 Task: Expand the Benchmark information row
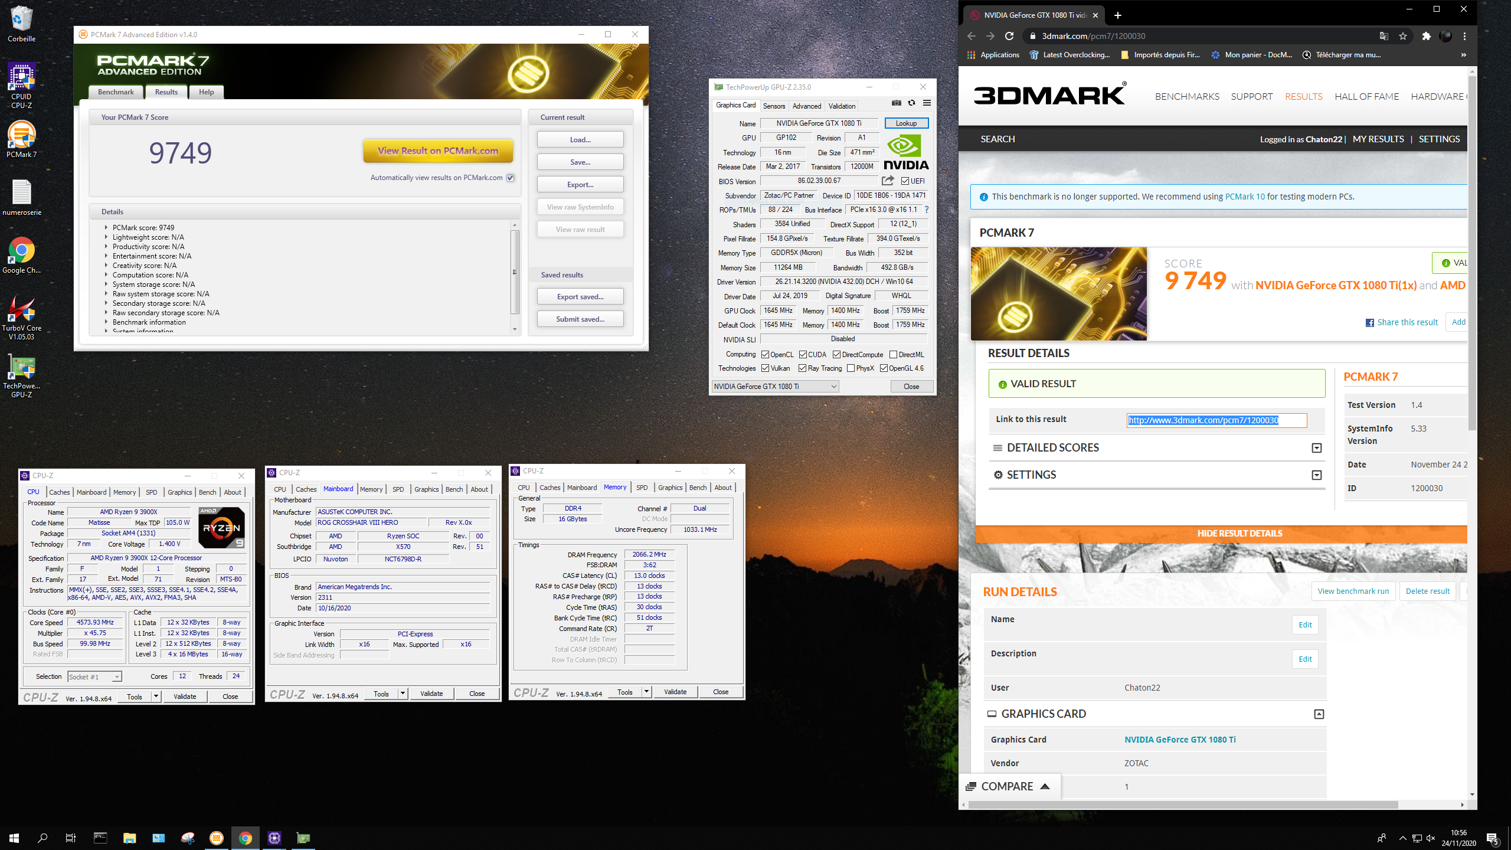106,322
